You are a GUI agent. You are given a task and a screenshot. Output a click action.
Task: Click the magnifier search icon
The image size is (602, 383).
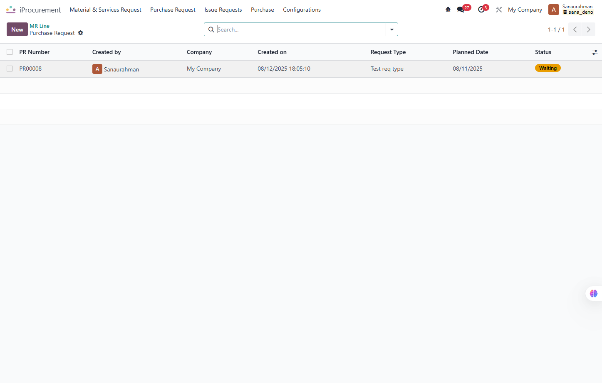point(211,29)
